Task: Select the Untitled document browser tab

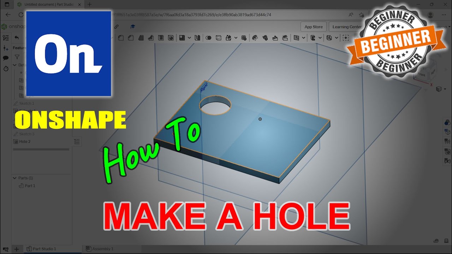Action: pyautogui.click(x=49, y=4)
